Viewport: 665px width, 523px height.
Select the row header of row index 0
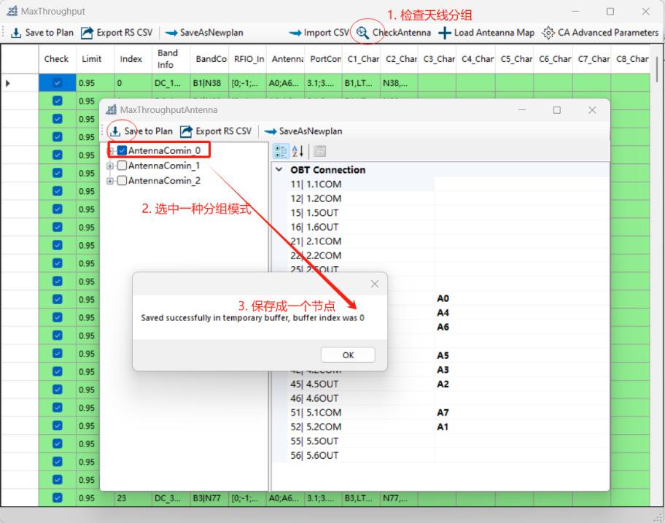coord(20,83)
